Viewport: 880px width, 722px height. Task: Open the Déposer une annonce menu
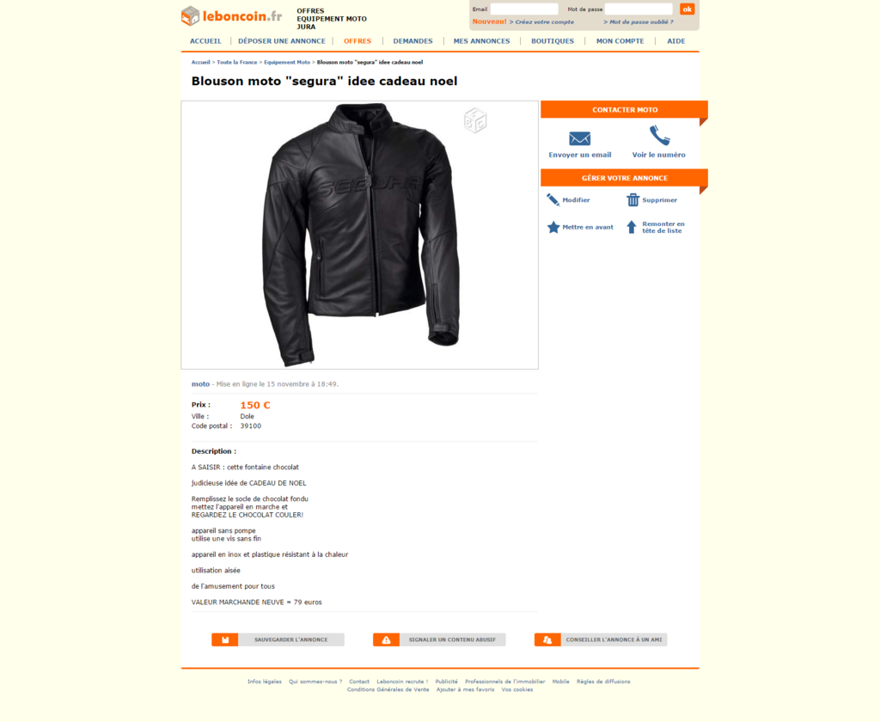coord(282,41)
